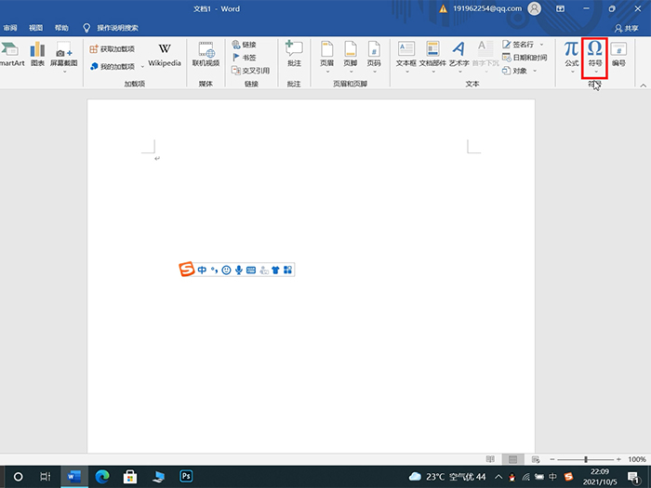Open Microsoft Edge from the taskbar
Image resolution: width=651 pixels, height=488 pixels.
click(x=102, y=476)
